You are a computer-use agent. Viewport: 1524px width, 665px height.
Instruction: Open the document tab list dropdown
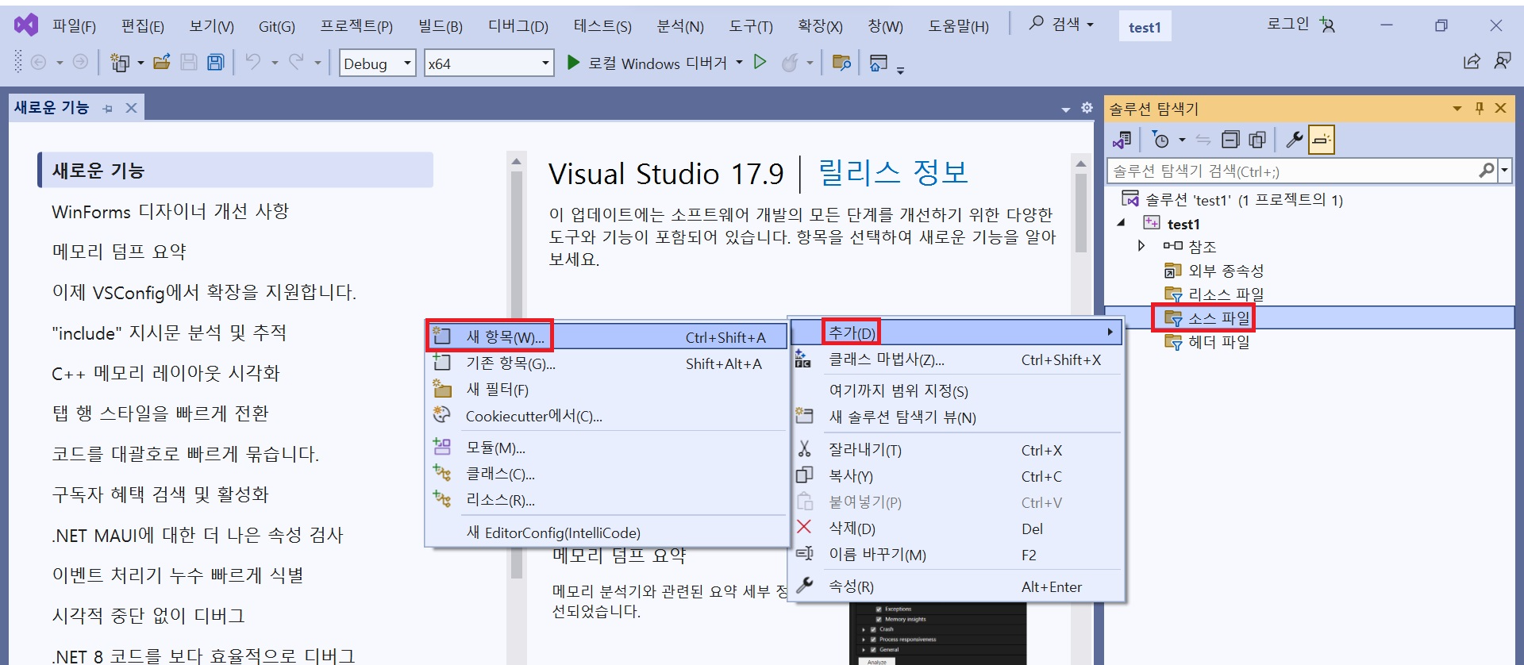tap(1066, 110)
